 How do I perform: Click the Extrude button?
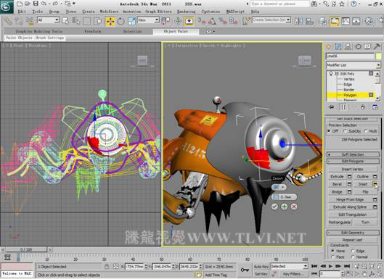pyautogui.click(x=337, y=177)
